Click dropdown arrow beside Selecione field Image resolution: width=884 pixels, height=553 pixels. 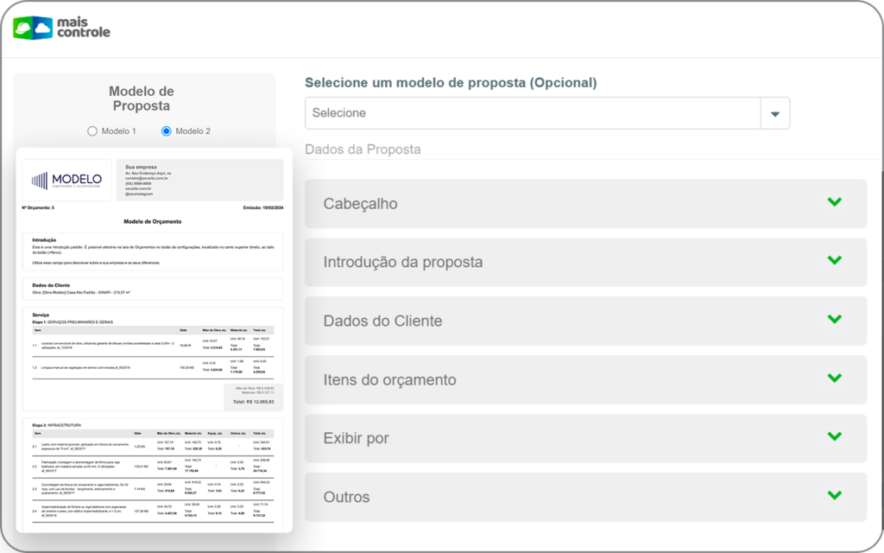point(774,112)
